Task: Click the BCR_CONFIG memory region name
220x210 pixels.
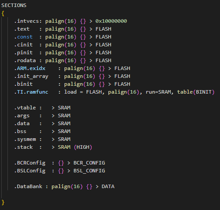Action: click(x=89, y=163)
